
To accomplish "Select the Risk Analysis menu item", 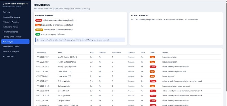I will (15, 42).
